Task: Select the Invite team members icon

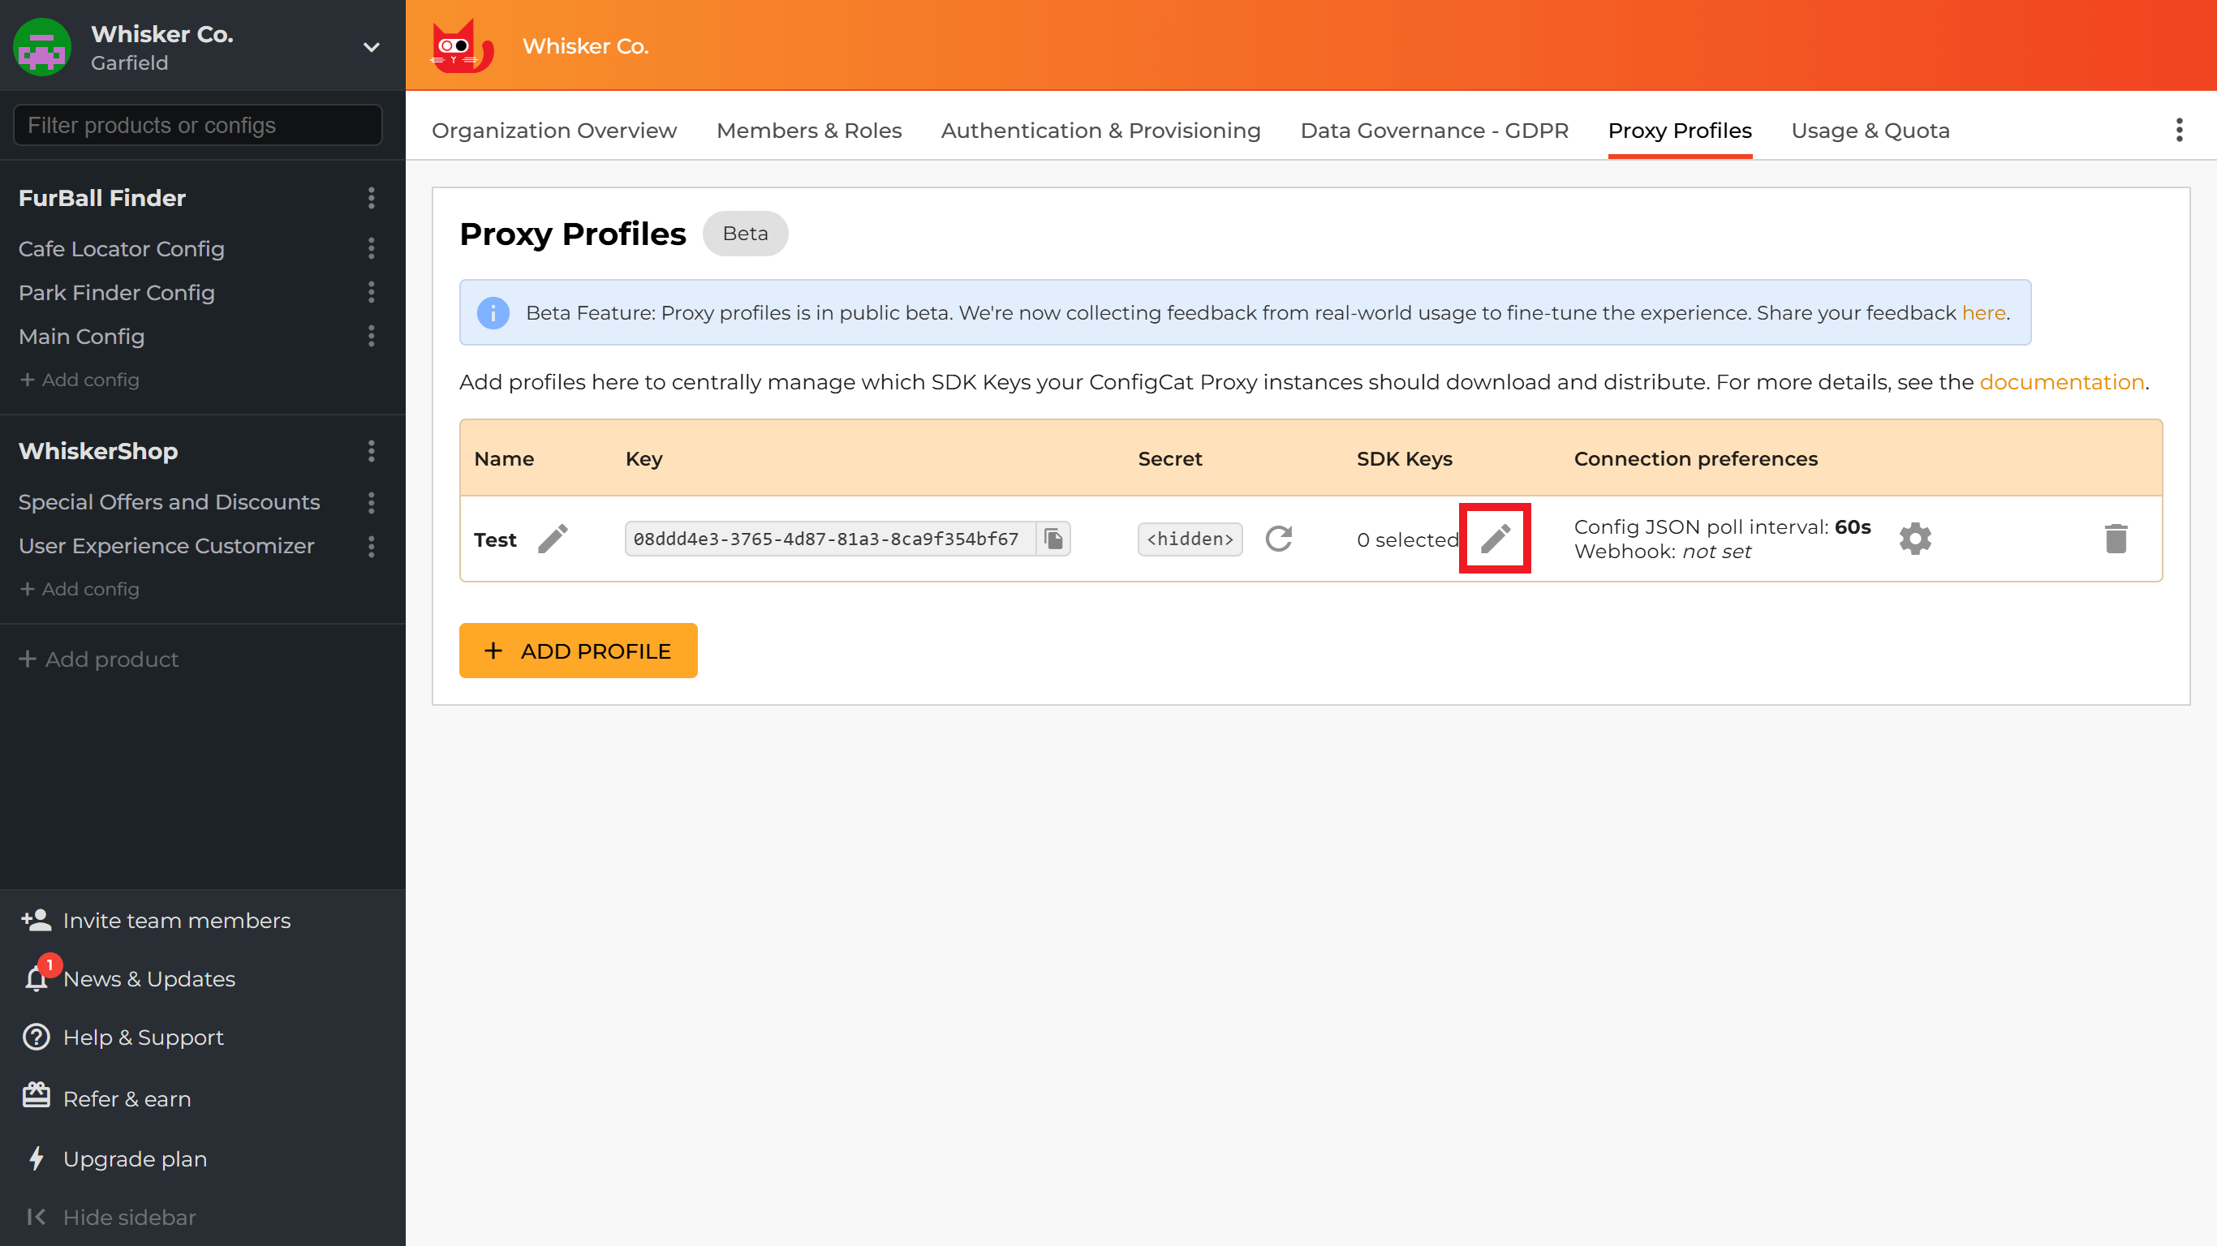Action: click(34, 920)
